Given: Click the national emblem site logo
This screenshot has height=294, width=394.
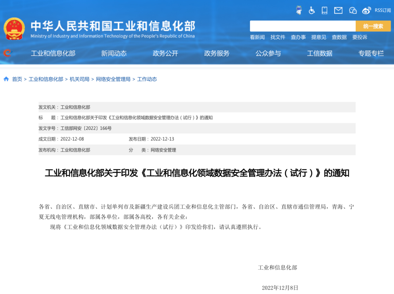Looking at the screenshot, I should pyautogui.click(x=14, y=26).
